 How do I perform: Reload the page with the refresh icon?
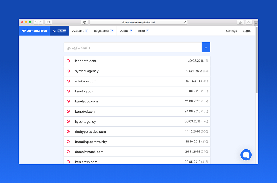tap(185, 22)
